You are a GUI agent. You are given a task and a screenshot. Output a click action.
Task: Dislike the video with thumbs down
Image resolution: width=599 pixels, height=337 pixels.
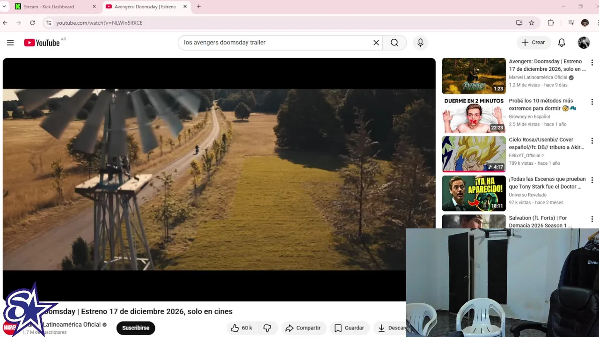pyautogui.click(x=267, y=328)
